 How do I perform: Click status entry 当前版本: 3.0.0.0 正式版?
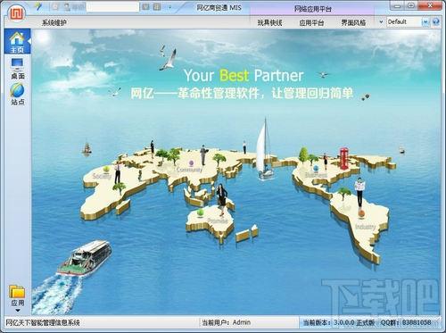(x=338, y=322)
